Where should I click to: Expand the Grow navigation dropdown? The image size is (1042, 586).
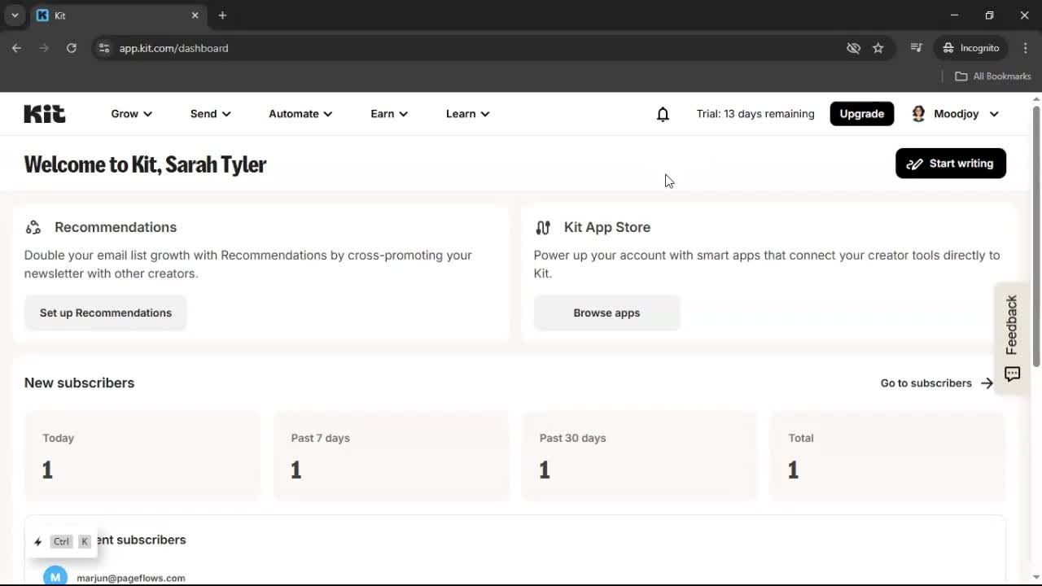tap(131, 114)
